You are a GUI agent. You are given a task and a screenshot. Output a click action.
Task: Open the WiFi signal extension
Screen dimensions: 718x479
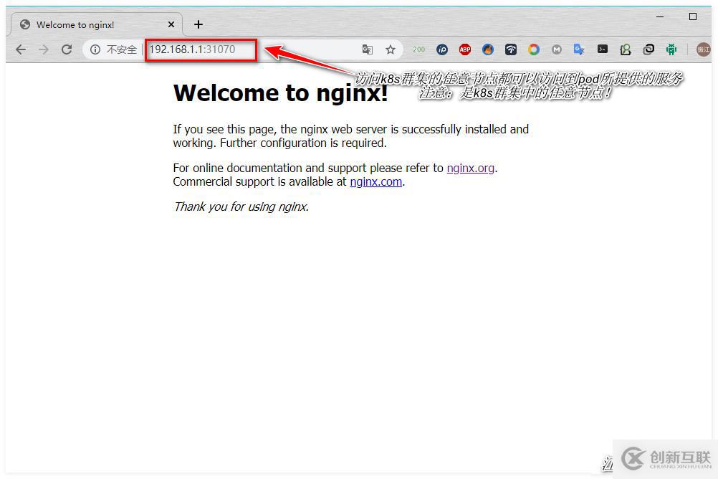pyautogui.click(x=511, y=49)
